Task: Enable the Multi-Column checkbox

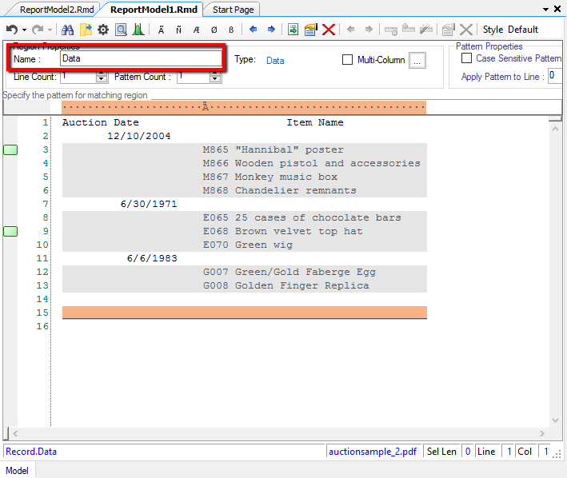Action: pyautogui.click(x=347, y=60)
